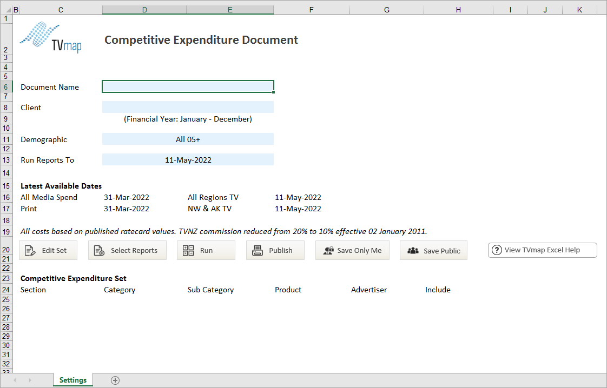This screenshot has width=607, height=388.
Task: Select Run Reports To date 11-May-2022
Action: click(188, 160)
